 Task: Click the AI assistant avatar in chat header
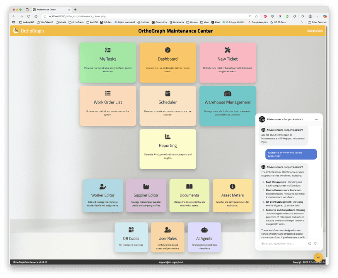point(262,119)
